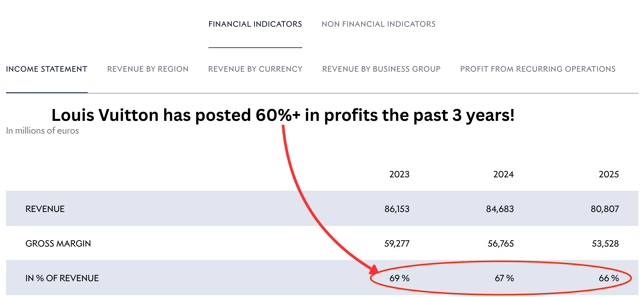This screenshot has width=642, height=297.
Task: Click the 2024 gross margin value 56,765
Action: (501, 244)
